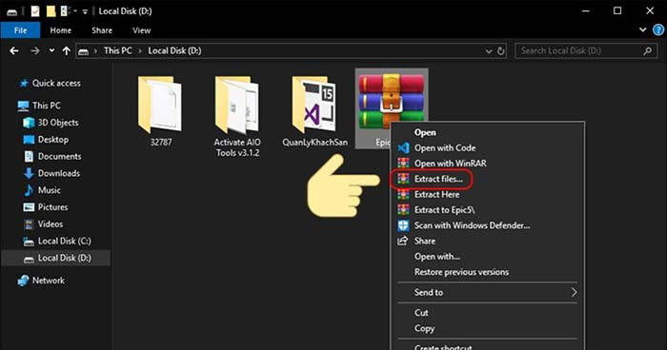Expand the recent locations dropdown
667x350 pixels.
click(x=51, y=50)
